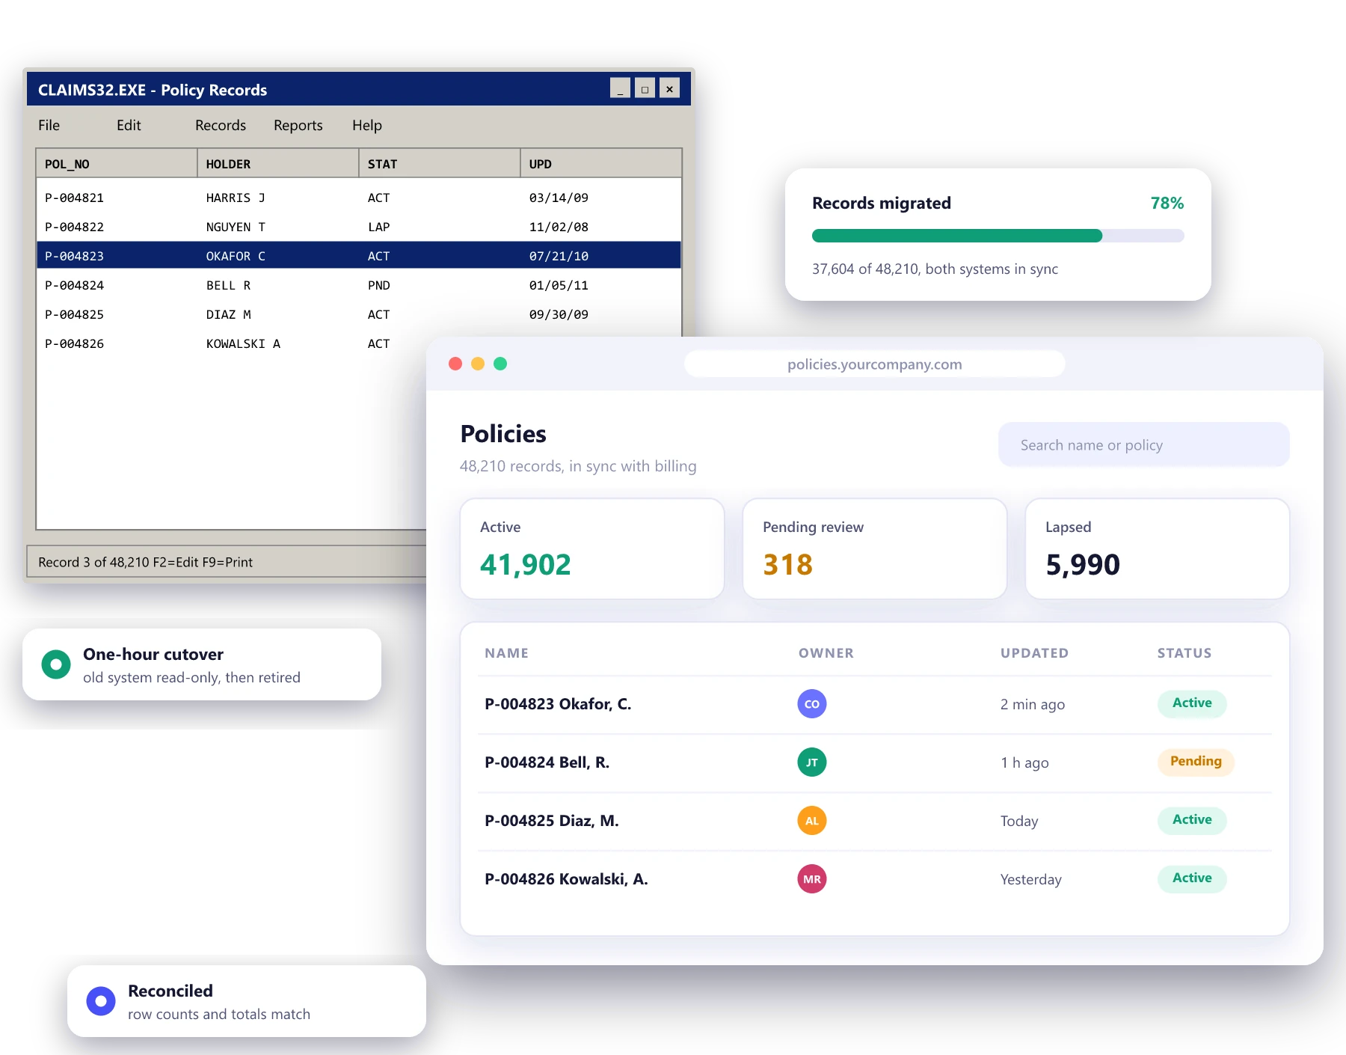
Task: Click the green dot in the browser window
Action: coord(500,364)
